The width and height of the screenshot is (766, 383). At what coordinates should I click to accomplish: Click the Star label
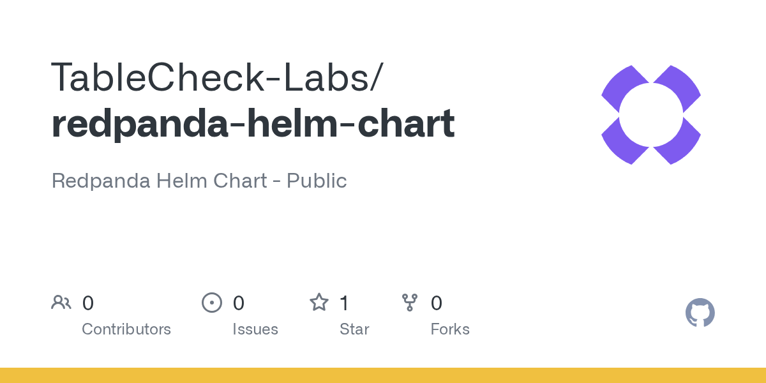pos(354,329)
